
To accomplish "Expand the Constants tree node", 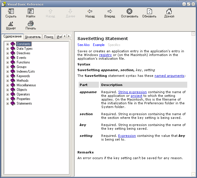I will tap(8, 44).
